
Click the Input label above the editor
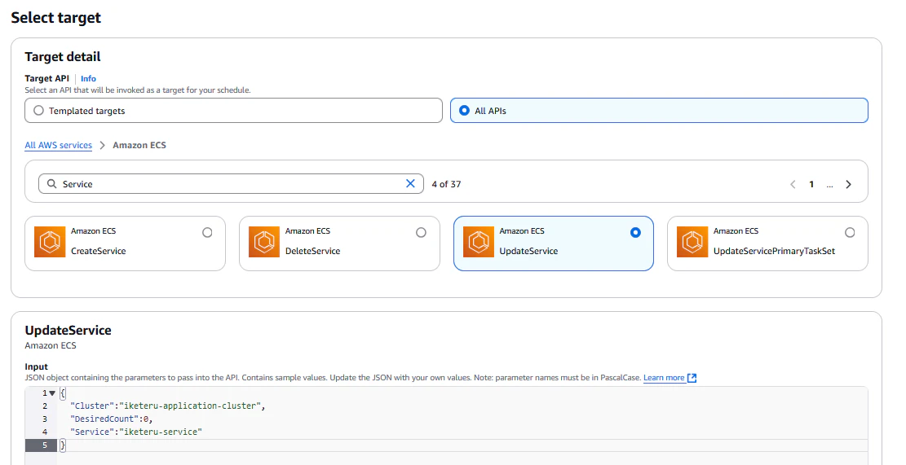[37, 367]
